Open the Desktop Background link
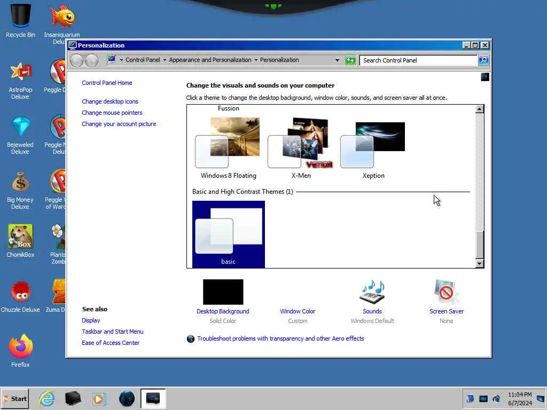This screenshot has width=547, height=410. point(223,311)
